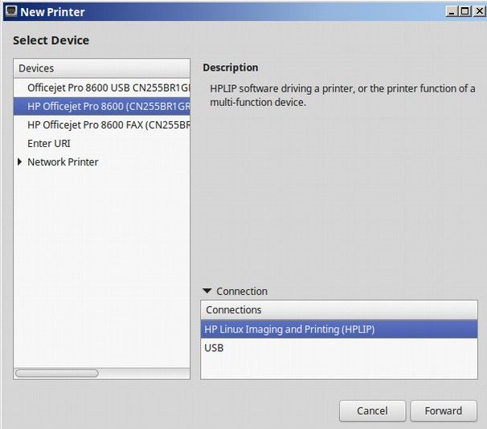Expand the Network Printer tree arrow

click(x=20, y=161)
